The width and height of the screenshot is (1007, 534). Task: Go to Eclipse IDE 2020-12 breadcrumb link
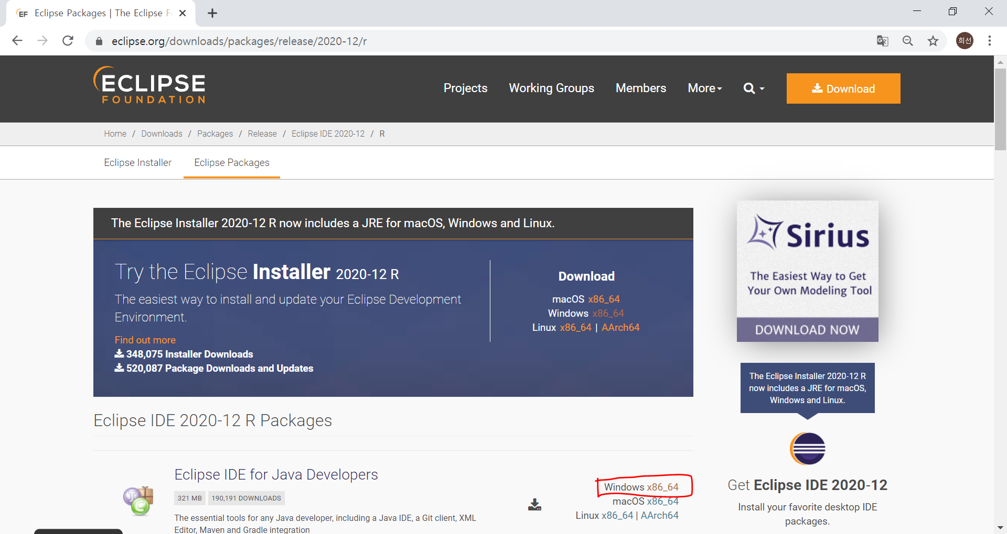328,133
